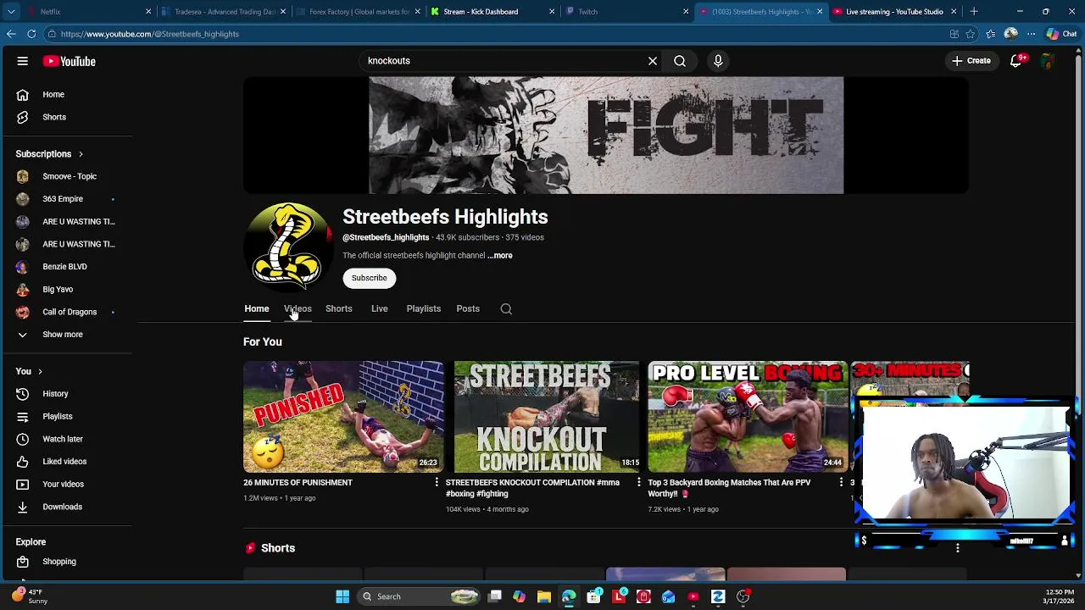1085x610 pixels.
Task: Open a new browser tab
Action: tap(974, 12)
